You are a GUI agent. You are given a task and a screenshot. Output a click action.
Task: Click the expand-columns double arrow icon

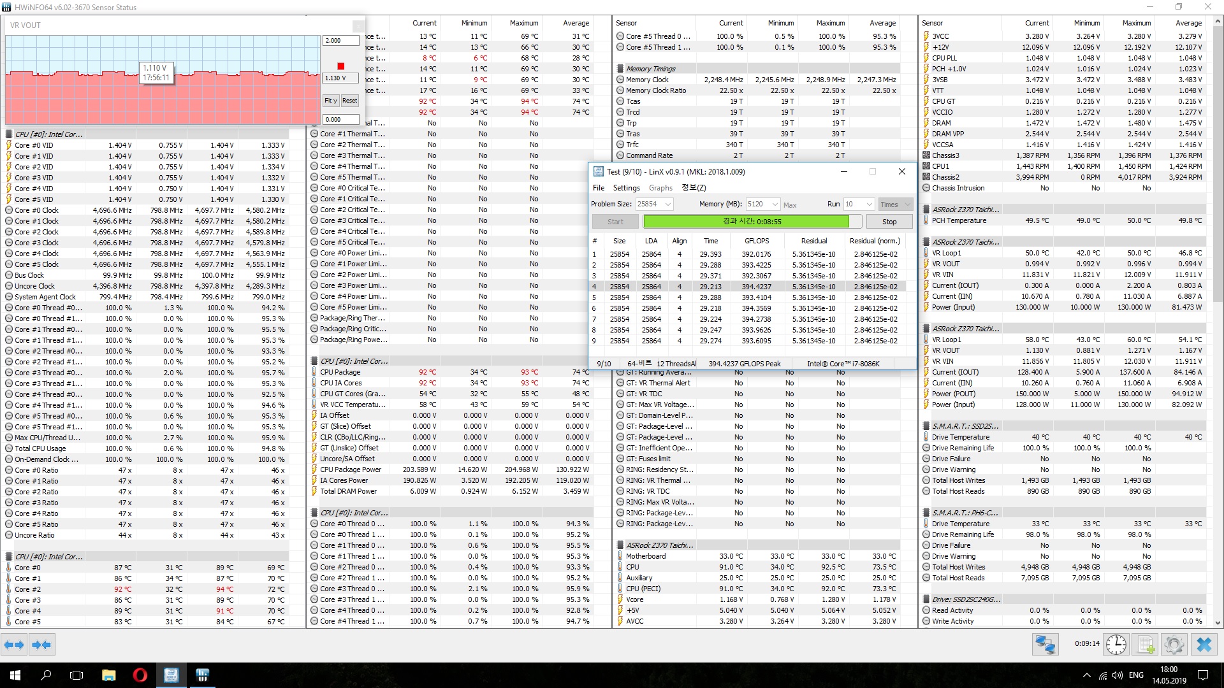pos(14,645)
